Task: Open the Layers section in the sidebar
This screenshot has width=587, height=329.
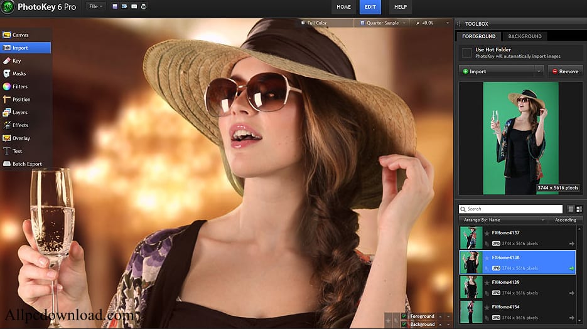Action: [26, 112]
